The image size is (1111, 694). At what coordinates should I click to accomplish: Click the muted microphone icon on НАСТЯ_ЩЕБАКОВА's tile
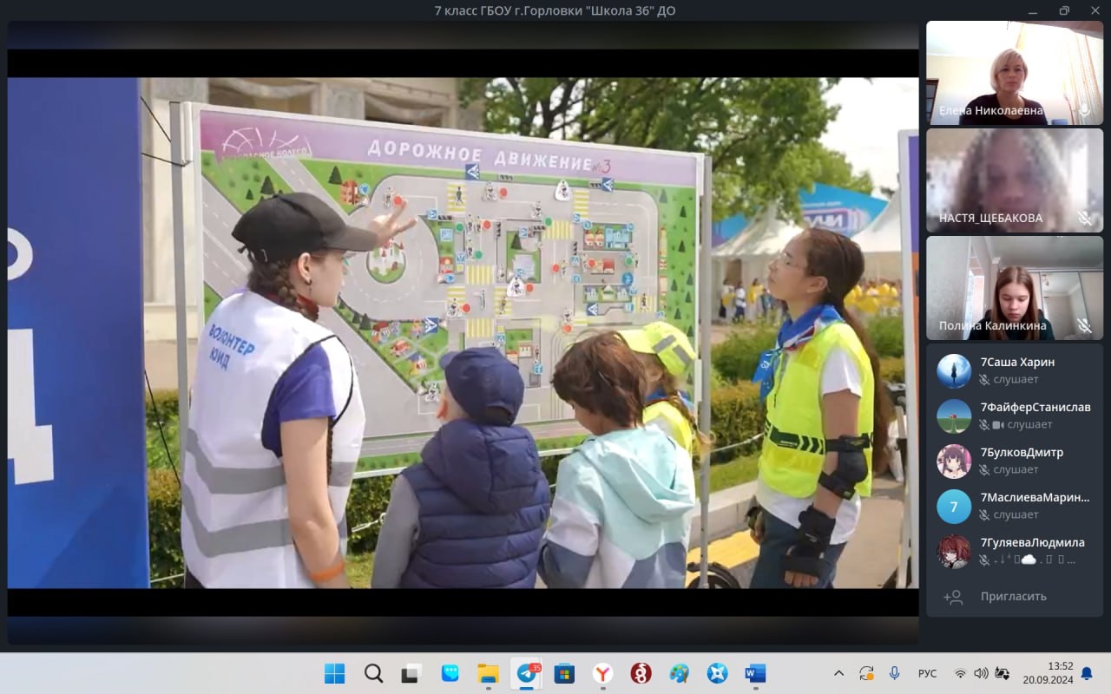pyautogui.click(x=1084, y=218)
